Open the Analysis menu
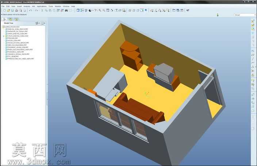257x166 pixels. 27,6
